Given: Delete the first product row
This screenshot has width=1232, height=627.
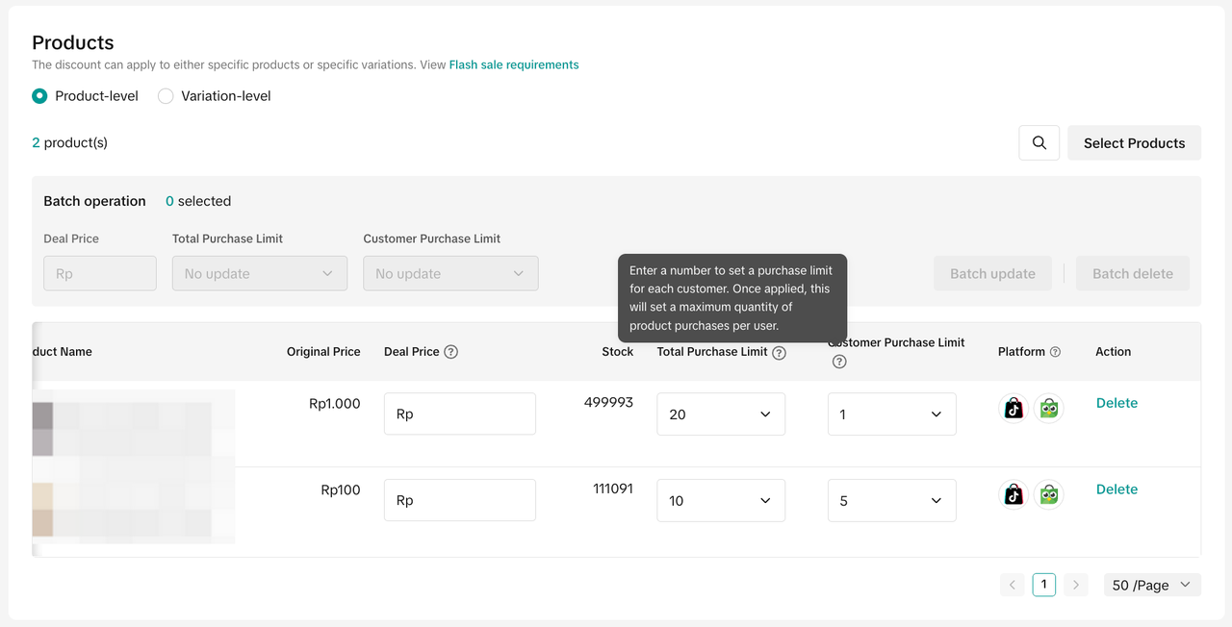Looking at the screenshot, I should pyautogui.click(x=1116, y=403).
